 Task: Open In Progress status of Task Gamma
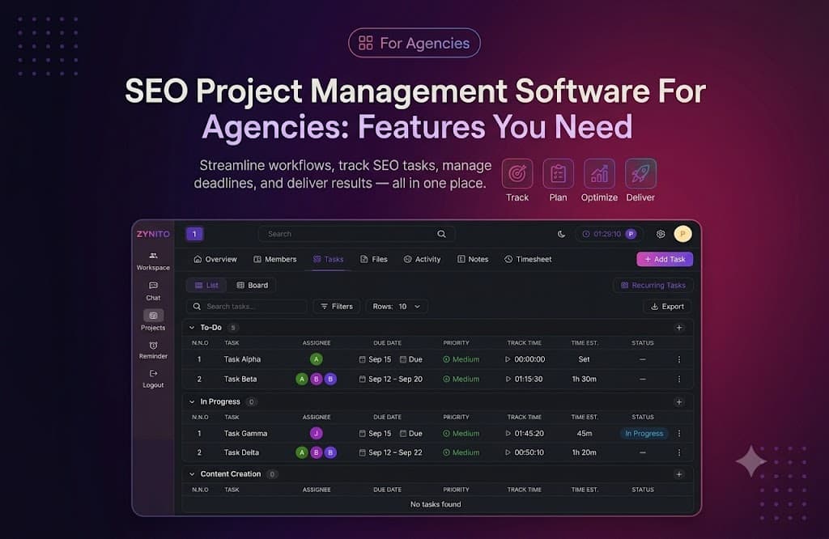coord(644,433)
